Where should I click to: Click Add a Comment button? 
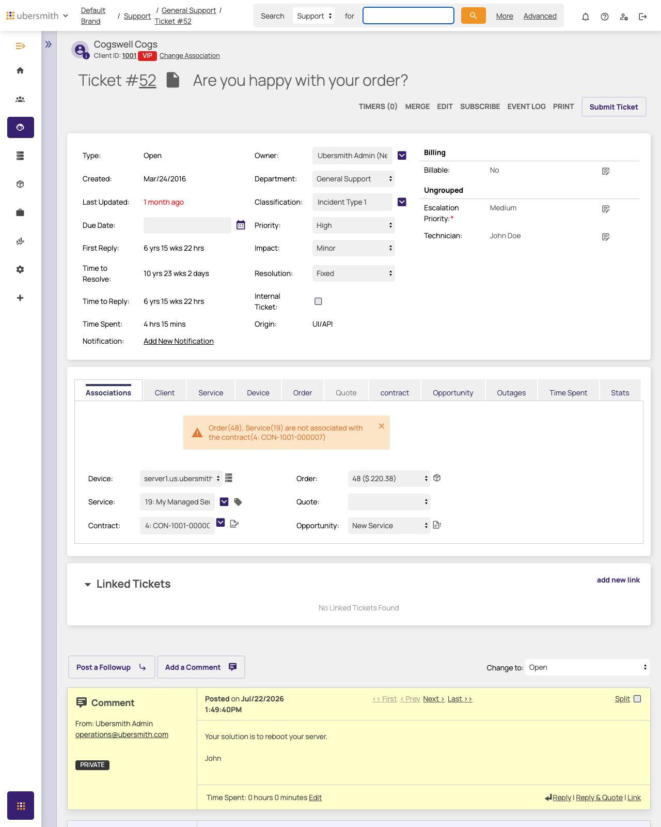click(201, 667)
